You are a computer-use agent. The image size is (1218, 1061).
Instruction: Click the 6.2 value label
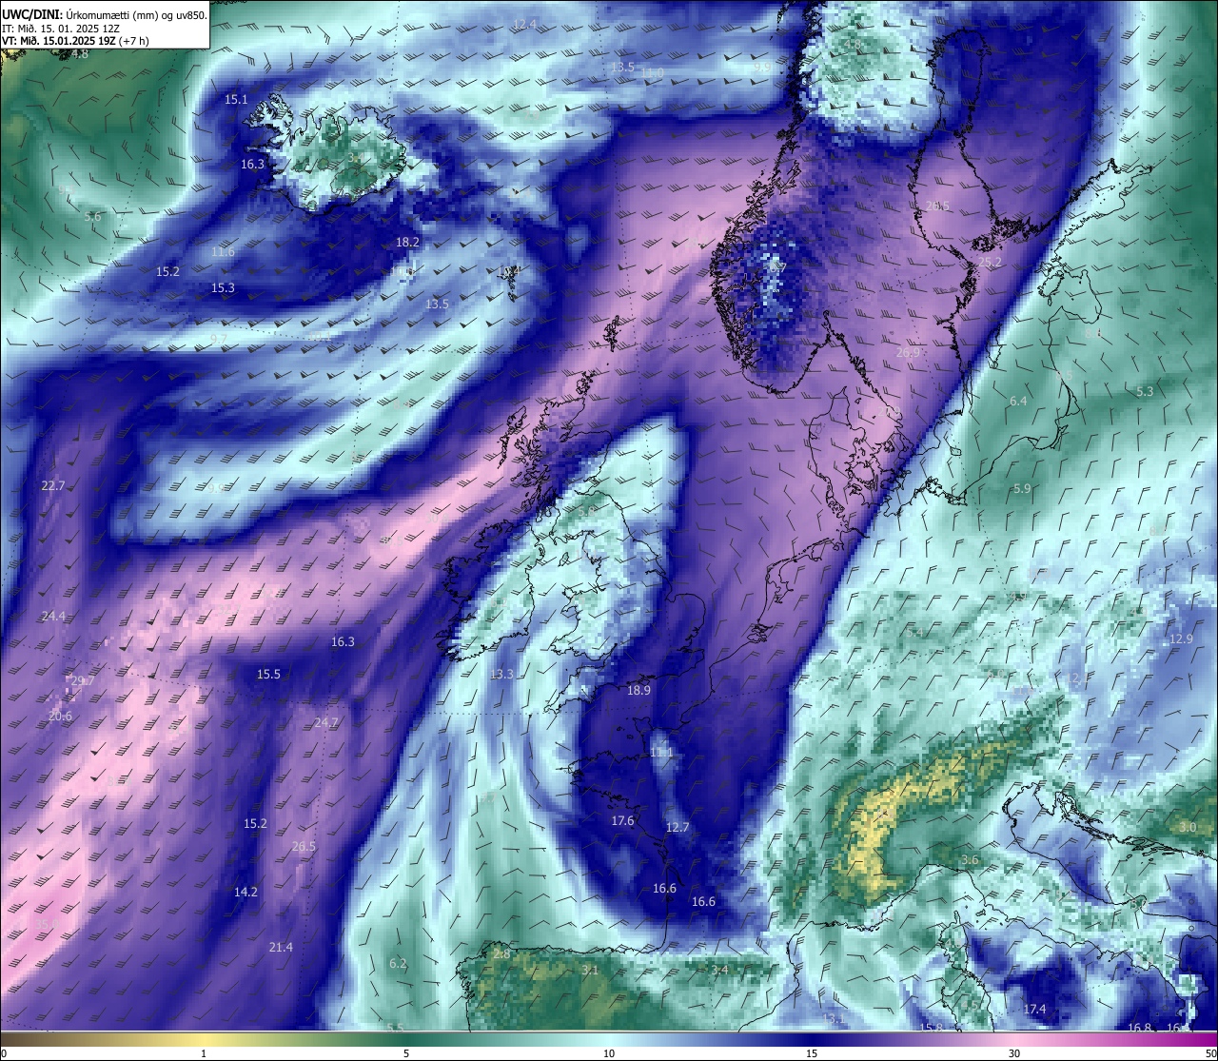(x=398, y=964)
